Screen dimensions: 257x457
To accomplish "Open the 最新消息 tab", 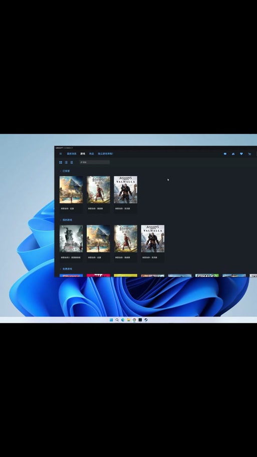I will coord(72,154).
